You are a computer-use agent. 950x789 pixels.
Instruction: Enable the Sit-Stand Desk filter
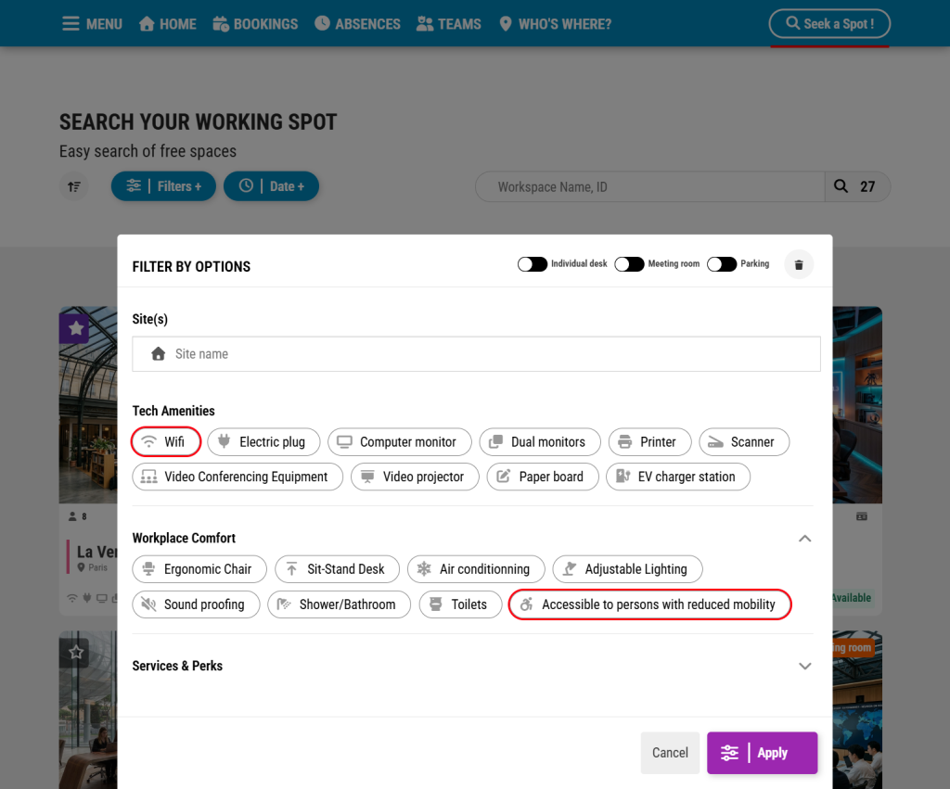[x=338, y=569]
